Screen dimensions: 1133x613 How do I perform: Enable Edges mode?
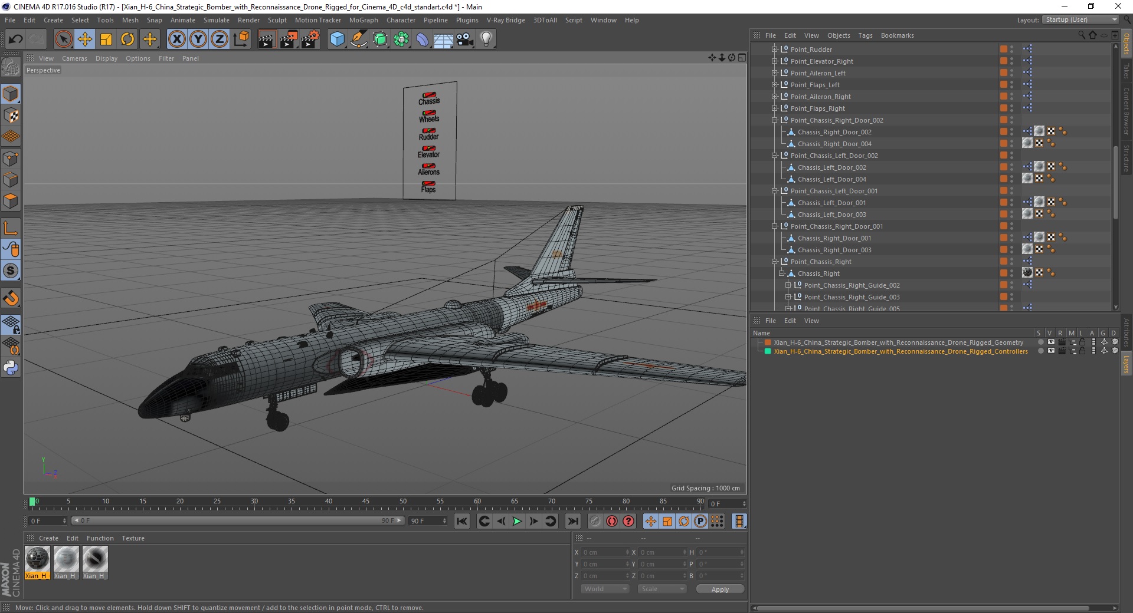[x=11, y=180]
